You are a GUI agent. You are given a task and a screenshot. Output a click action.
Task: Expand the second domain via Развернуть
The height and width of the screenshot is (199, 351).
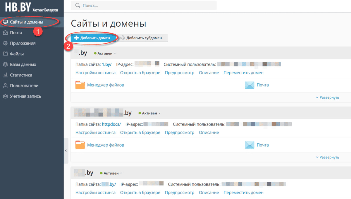pyautogui.click(x=328, y=157)
